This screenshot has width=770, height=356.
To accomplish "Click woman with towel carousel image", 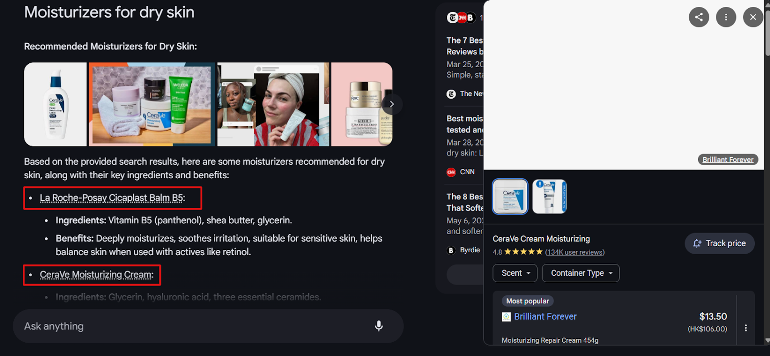I will tap(273, 104).
